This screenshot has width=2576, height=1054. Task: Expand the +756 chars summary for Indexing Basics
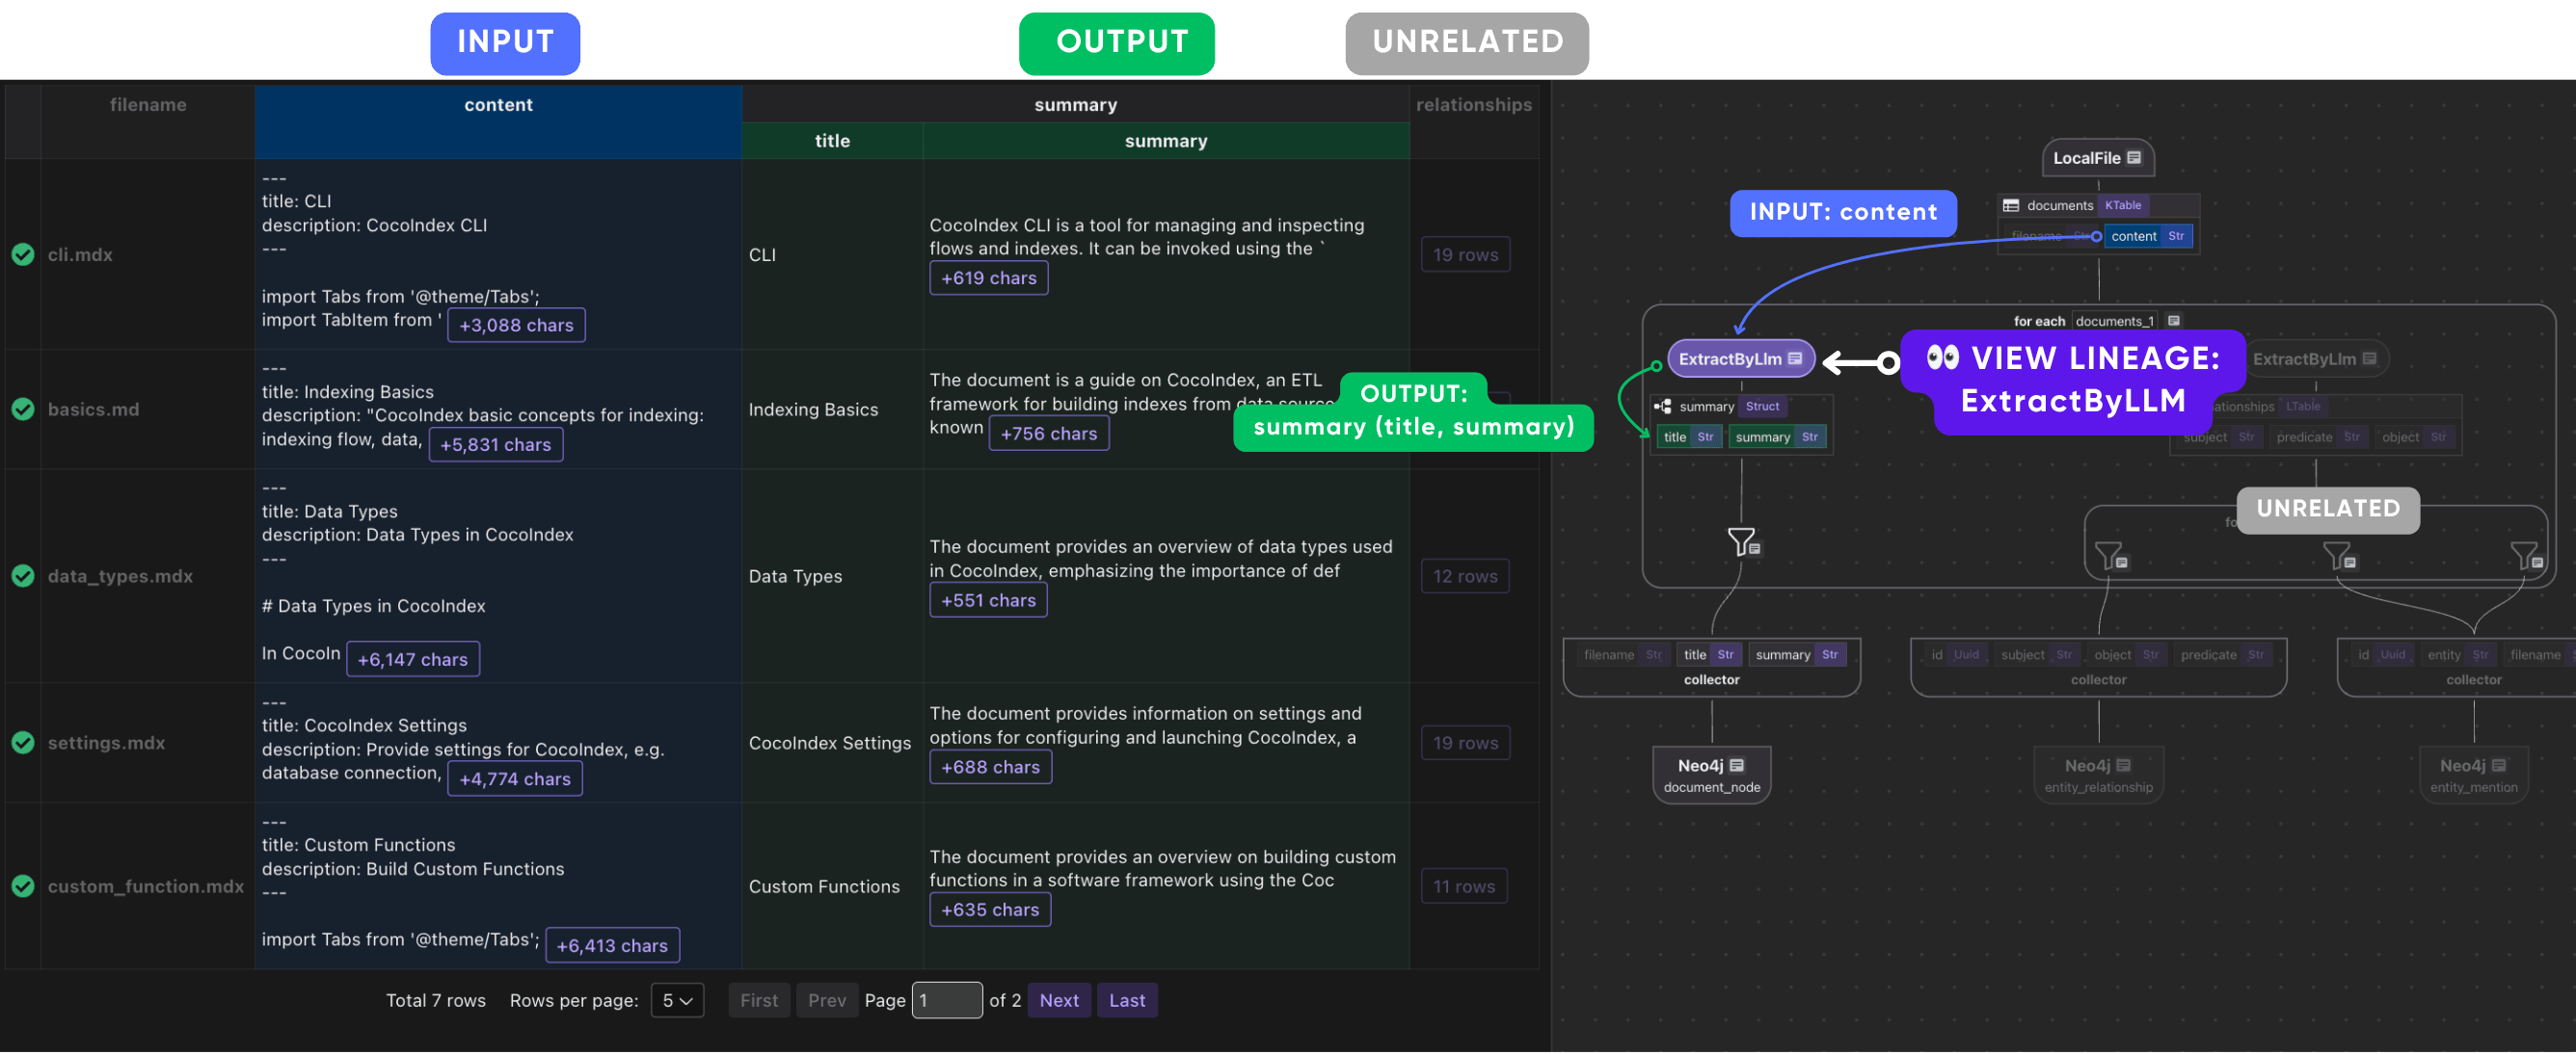point(1049,435)
